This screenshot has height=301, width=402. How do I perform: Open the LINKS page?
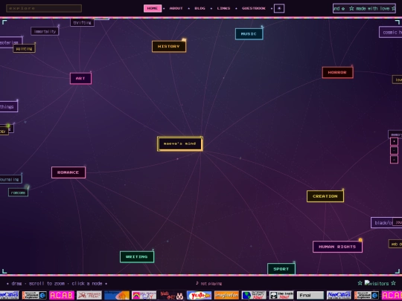[x=223, y=8]
